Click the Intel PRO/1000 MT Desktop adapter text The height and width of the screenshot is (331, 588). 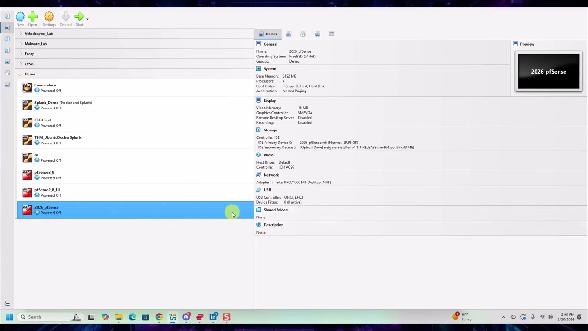click(x=303, y=183)
